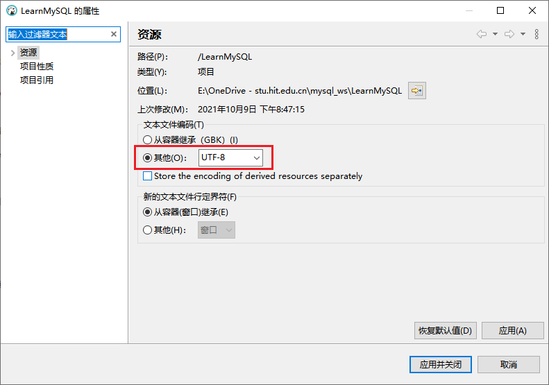549x385 pixels.
Task: Select 项目性质 in the left tree
Action: (37, 66)
